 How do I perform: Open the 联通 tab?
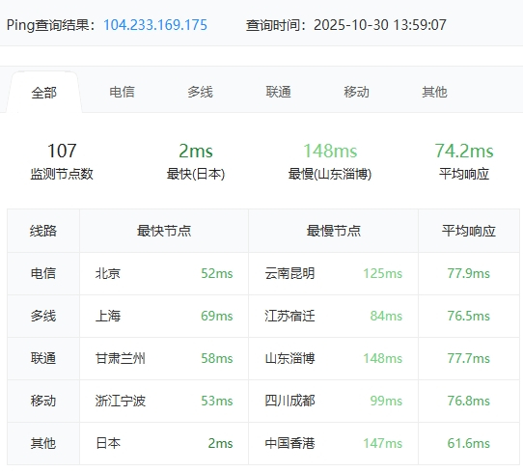279,92
